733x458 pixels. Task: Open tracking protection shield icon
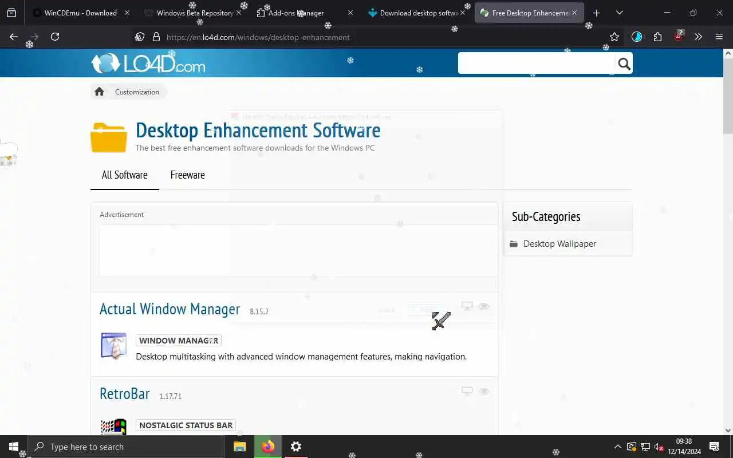140,37
